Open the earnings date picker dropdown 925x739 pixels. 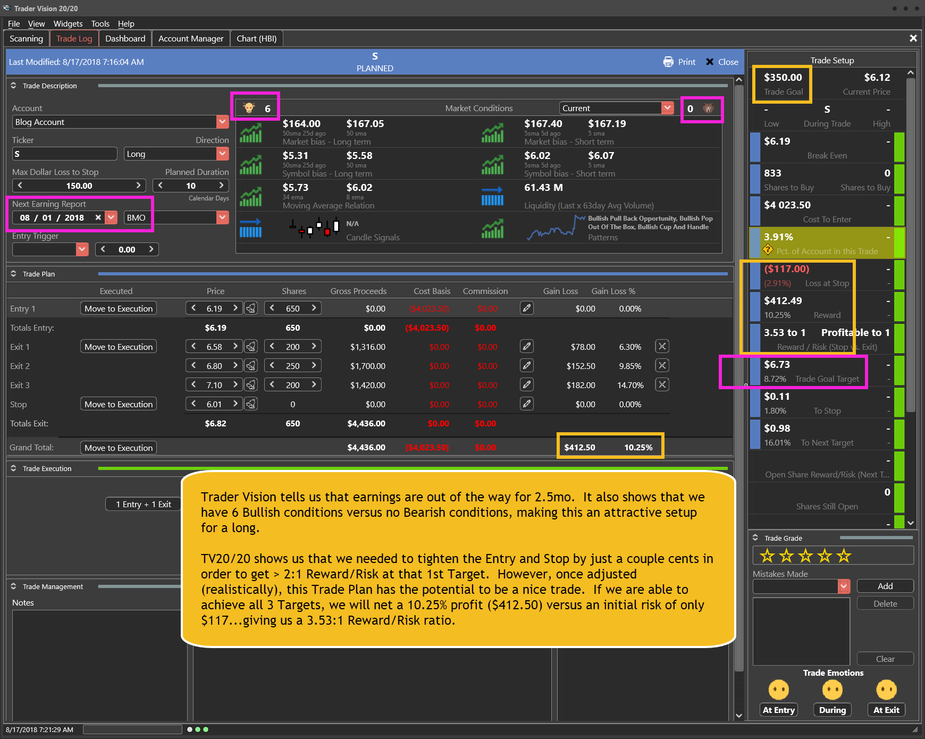[x=111, y=217]
